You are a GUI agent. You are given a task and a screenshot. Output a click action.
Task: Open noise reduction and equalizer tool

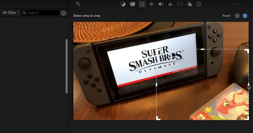pos(170,4)
